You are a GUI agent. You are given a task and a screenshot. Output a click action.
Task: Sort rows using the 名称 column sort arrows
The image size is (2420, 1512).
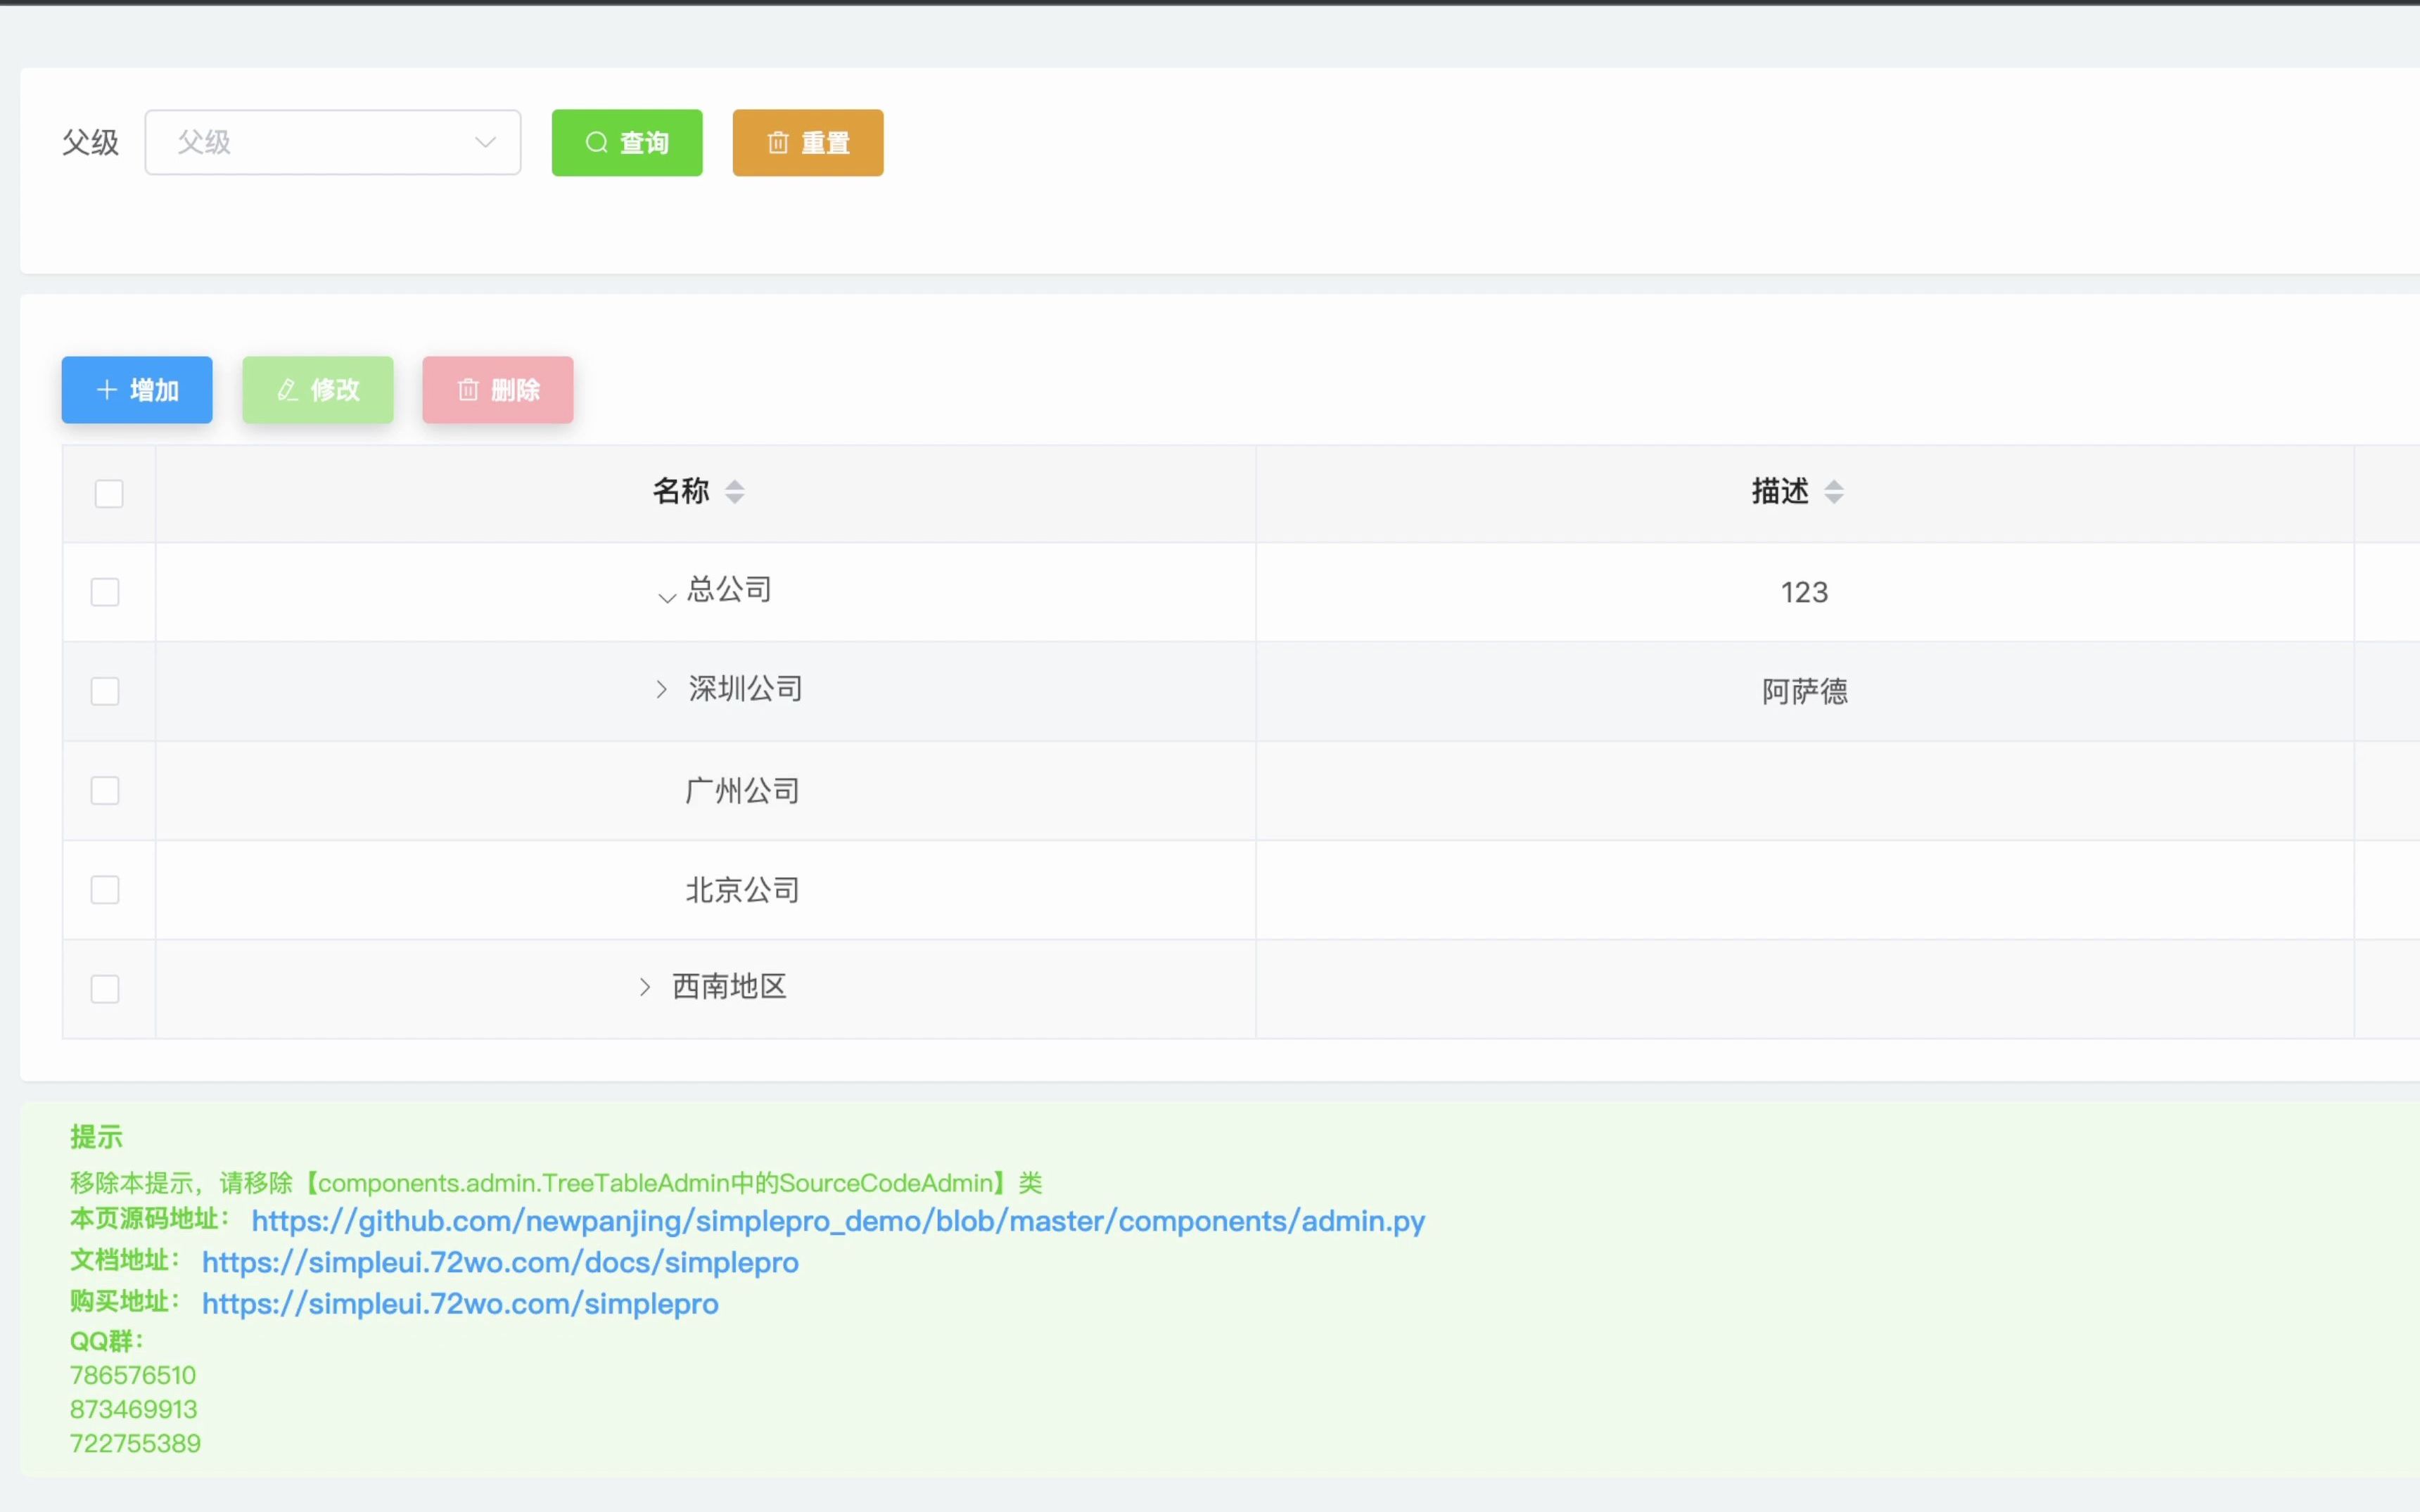(735, 491)
